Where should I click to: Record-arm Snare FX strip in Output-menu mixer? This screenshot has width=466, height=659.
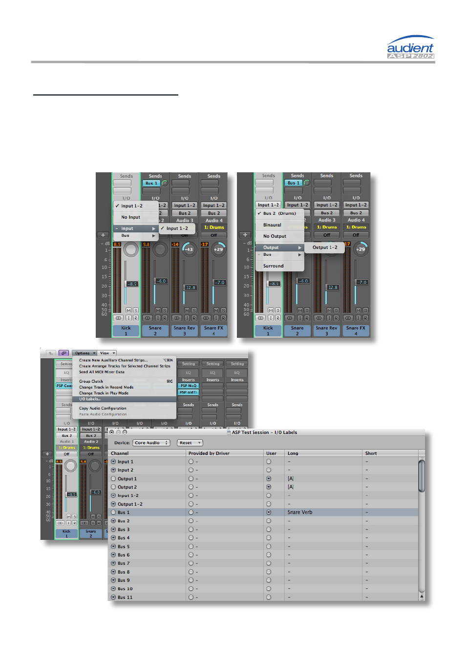coord(365,318)
